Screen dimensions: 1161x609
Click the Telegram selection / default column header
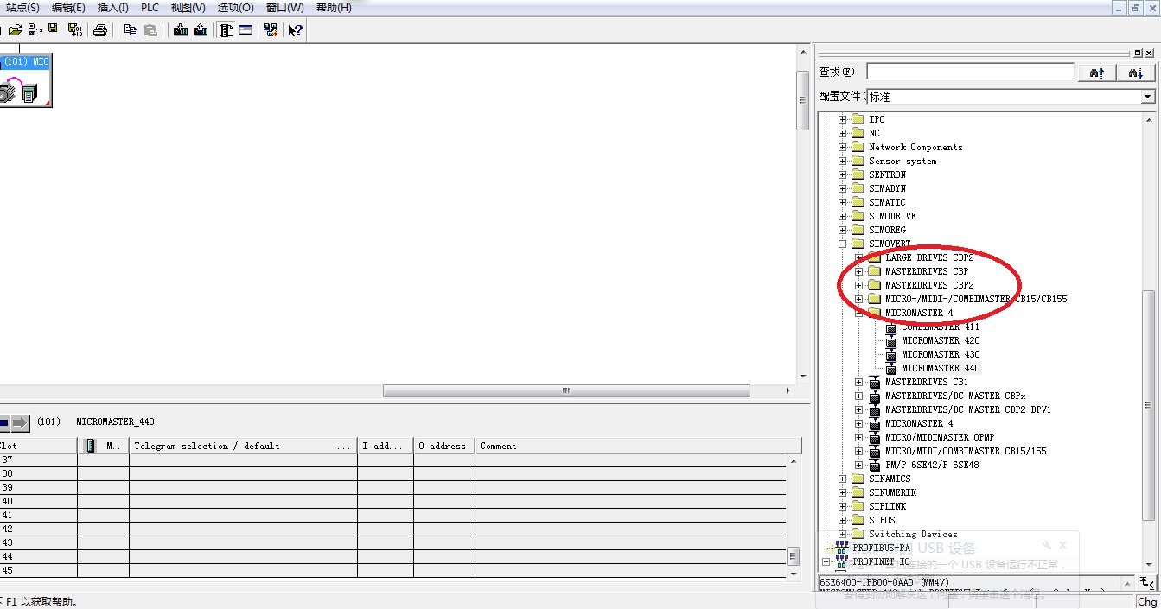(x=243, y=446)
